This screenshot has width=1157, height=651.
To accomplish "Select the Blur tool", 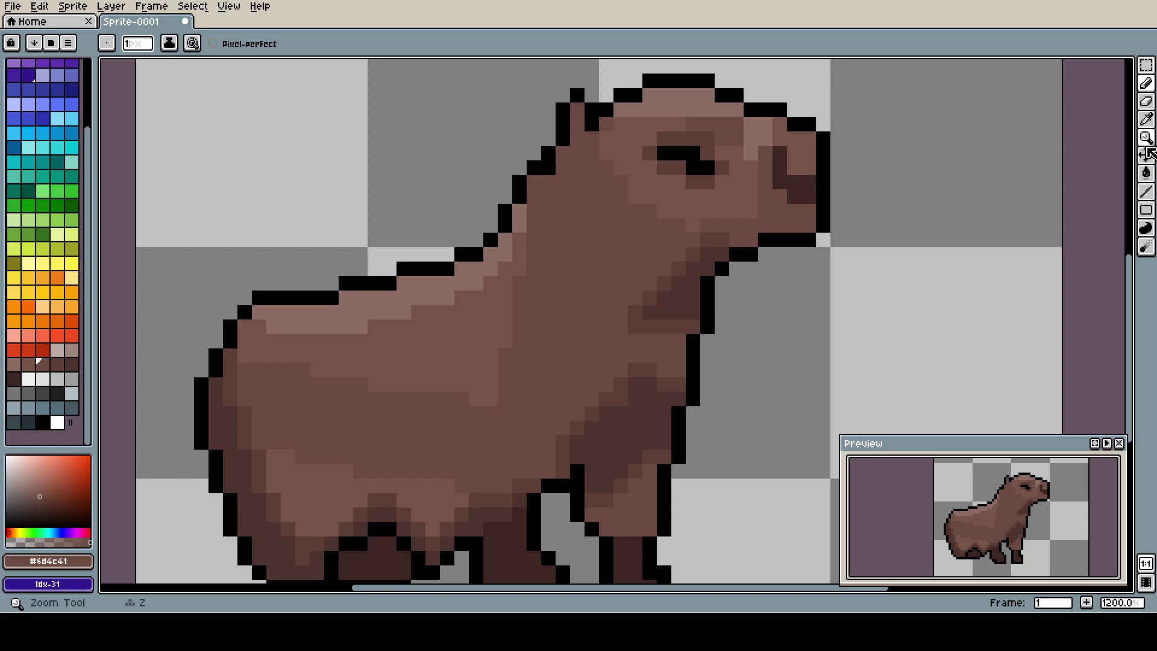I will 1146,246.
